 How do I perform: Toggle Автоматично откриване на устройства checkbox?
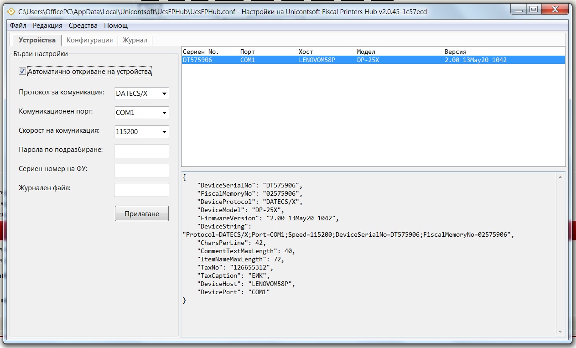pyautogui.click(x=22, y=72)
